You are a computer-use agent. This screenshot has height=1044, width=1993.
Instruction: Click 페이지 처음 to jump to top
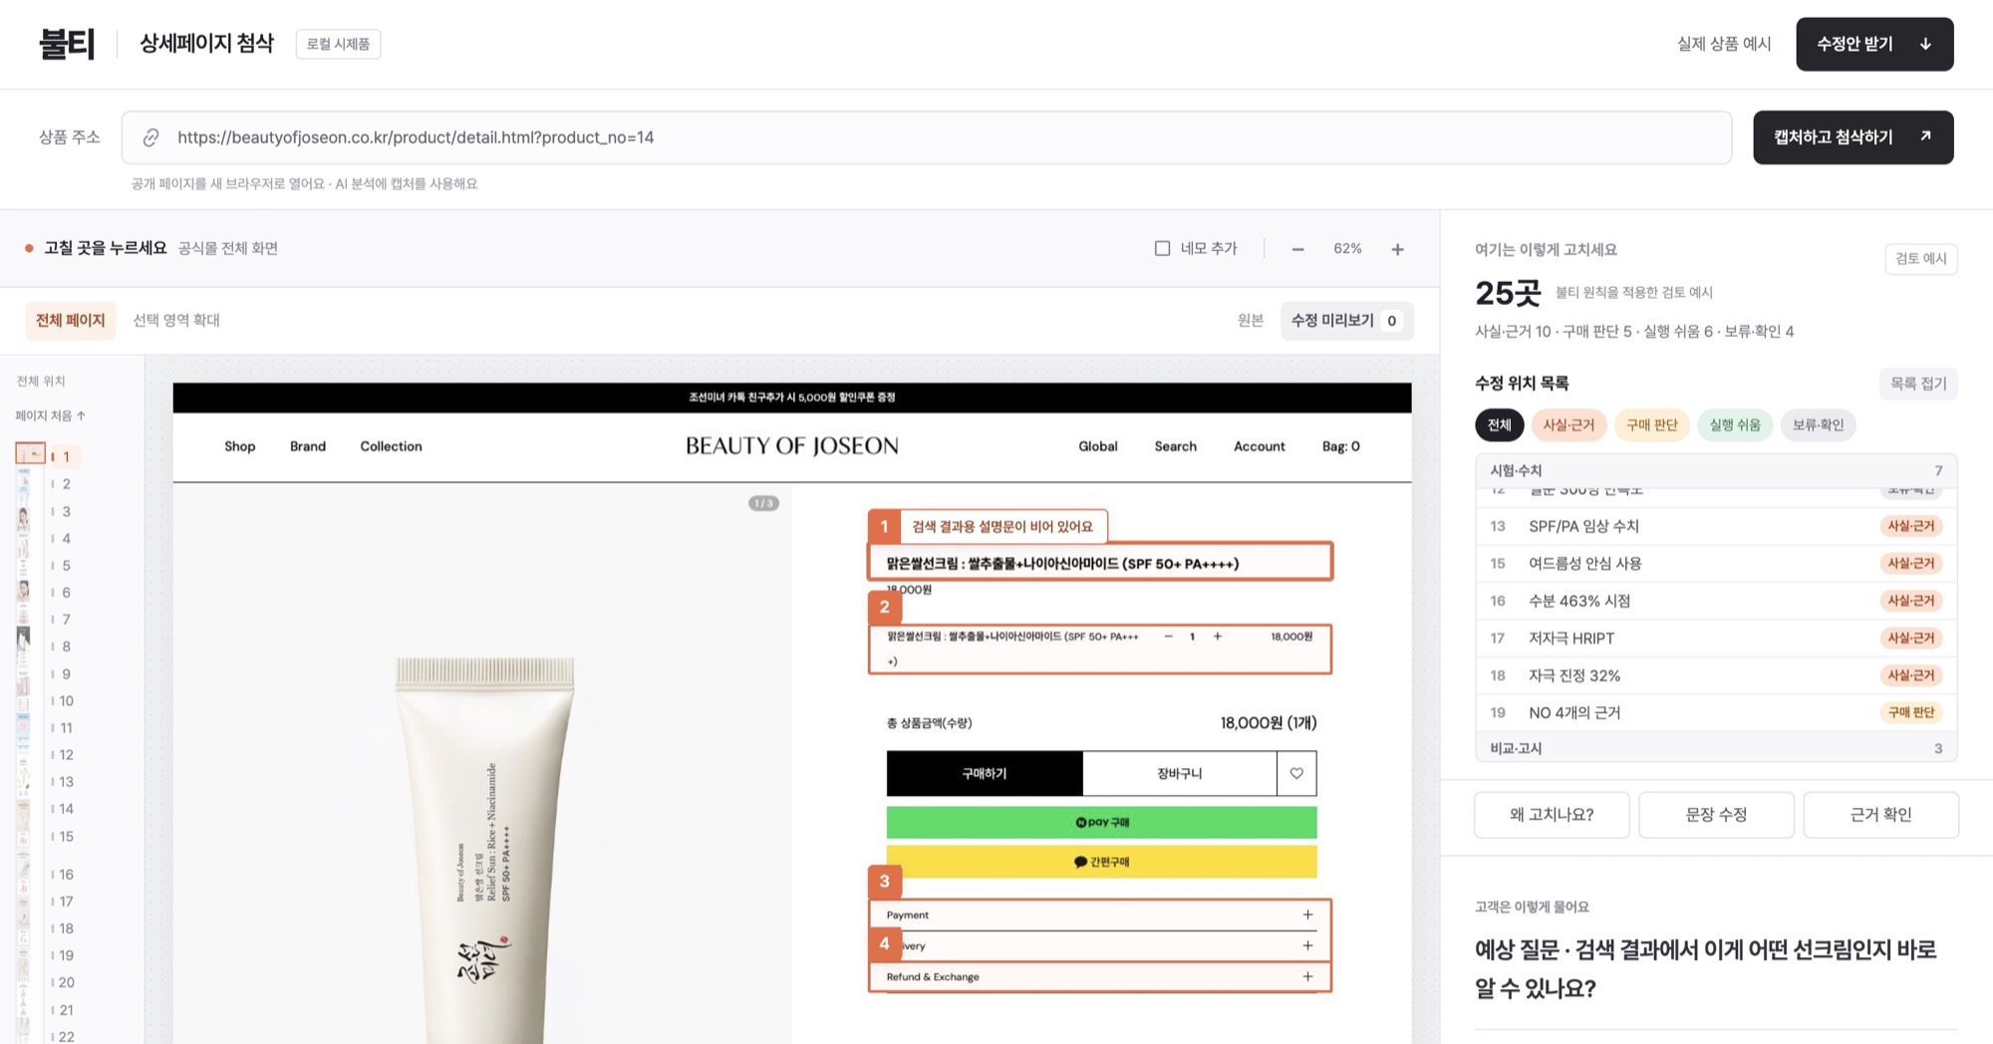pyautogui.click(x=51, y=415)
